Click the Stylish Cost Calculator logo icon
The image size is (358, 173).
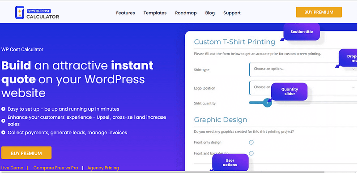click(20, 13)
